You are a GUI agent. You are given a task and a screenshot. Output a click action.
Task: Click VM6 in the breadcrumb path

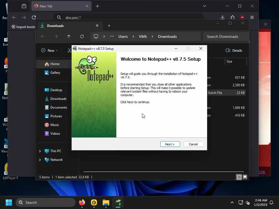tap(143, 36)
